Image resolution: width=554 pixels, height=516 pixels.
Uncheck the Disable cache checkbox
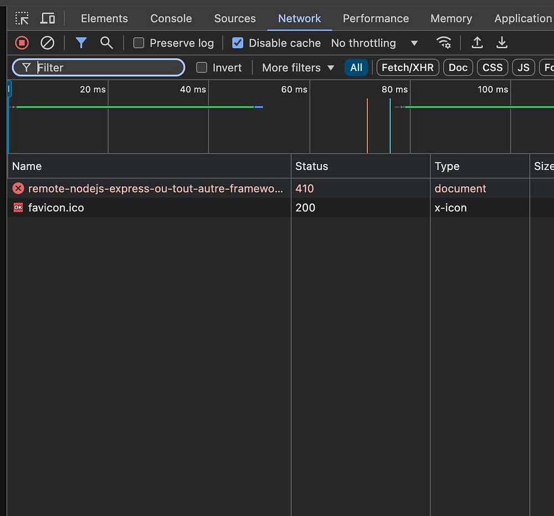point(238,43)
